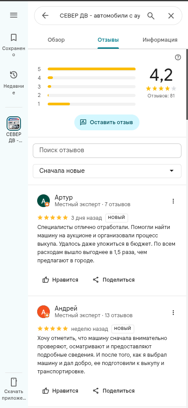188x408 pixels.
Task: Click the Оставить отзыв button
Action: pos(107,122)
